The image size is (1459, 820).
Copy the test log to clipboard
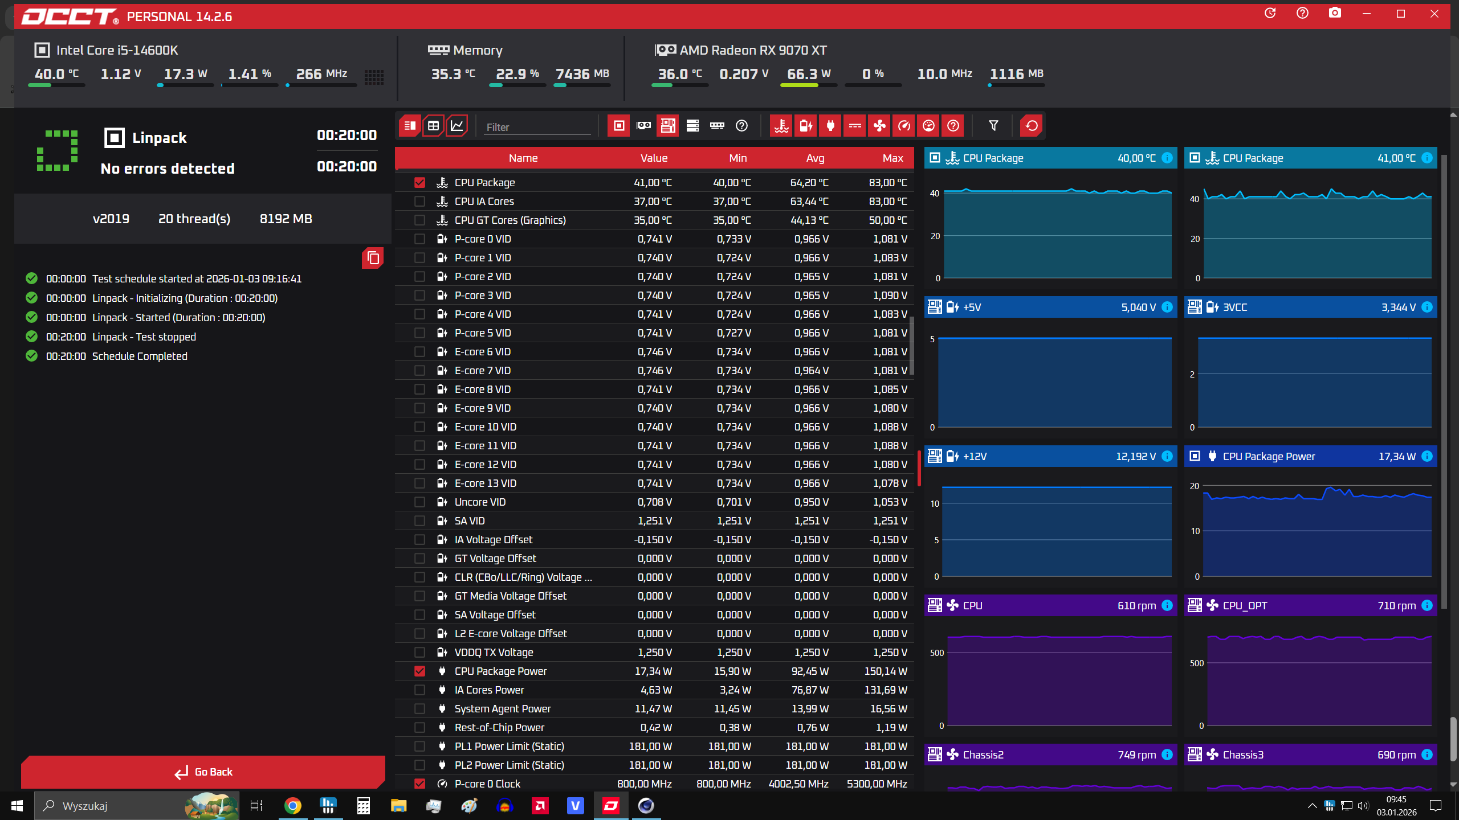(373, 258)
